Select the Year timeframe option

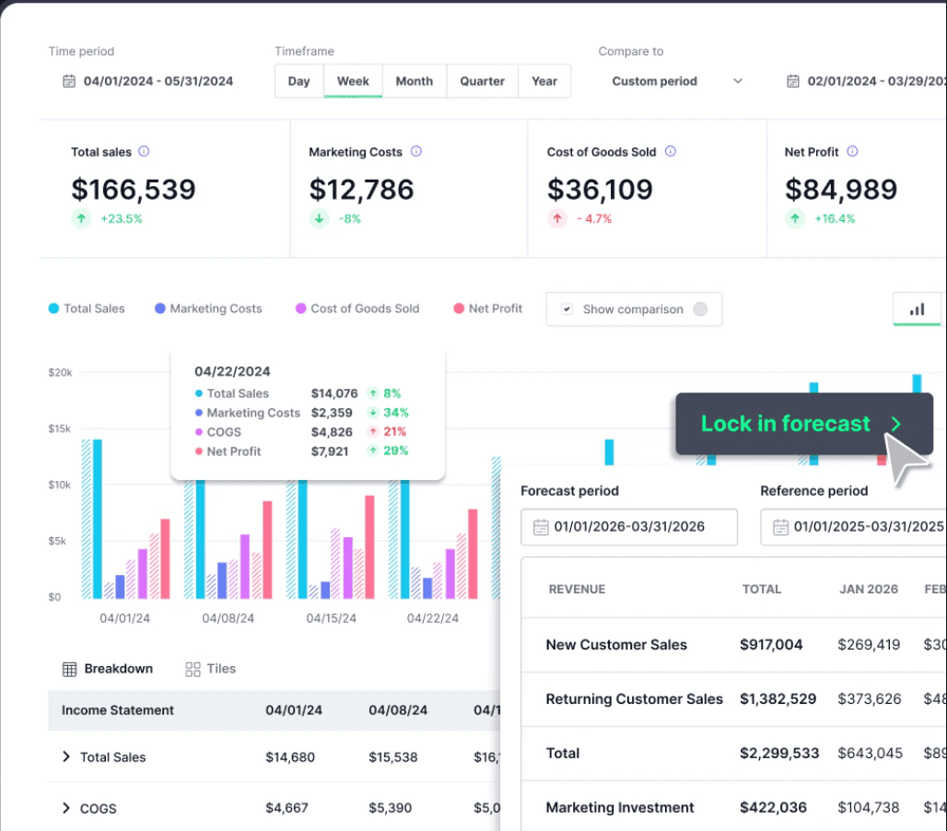tap(544, 81)
